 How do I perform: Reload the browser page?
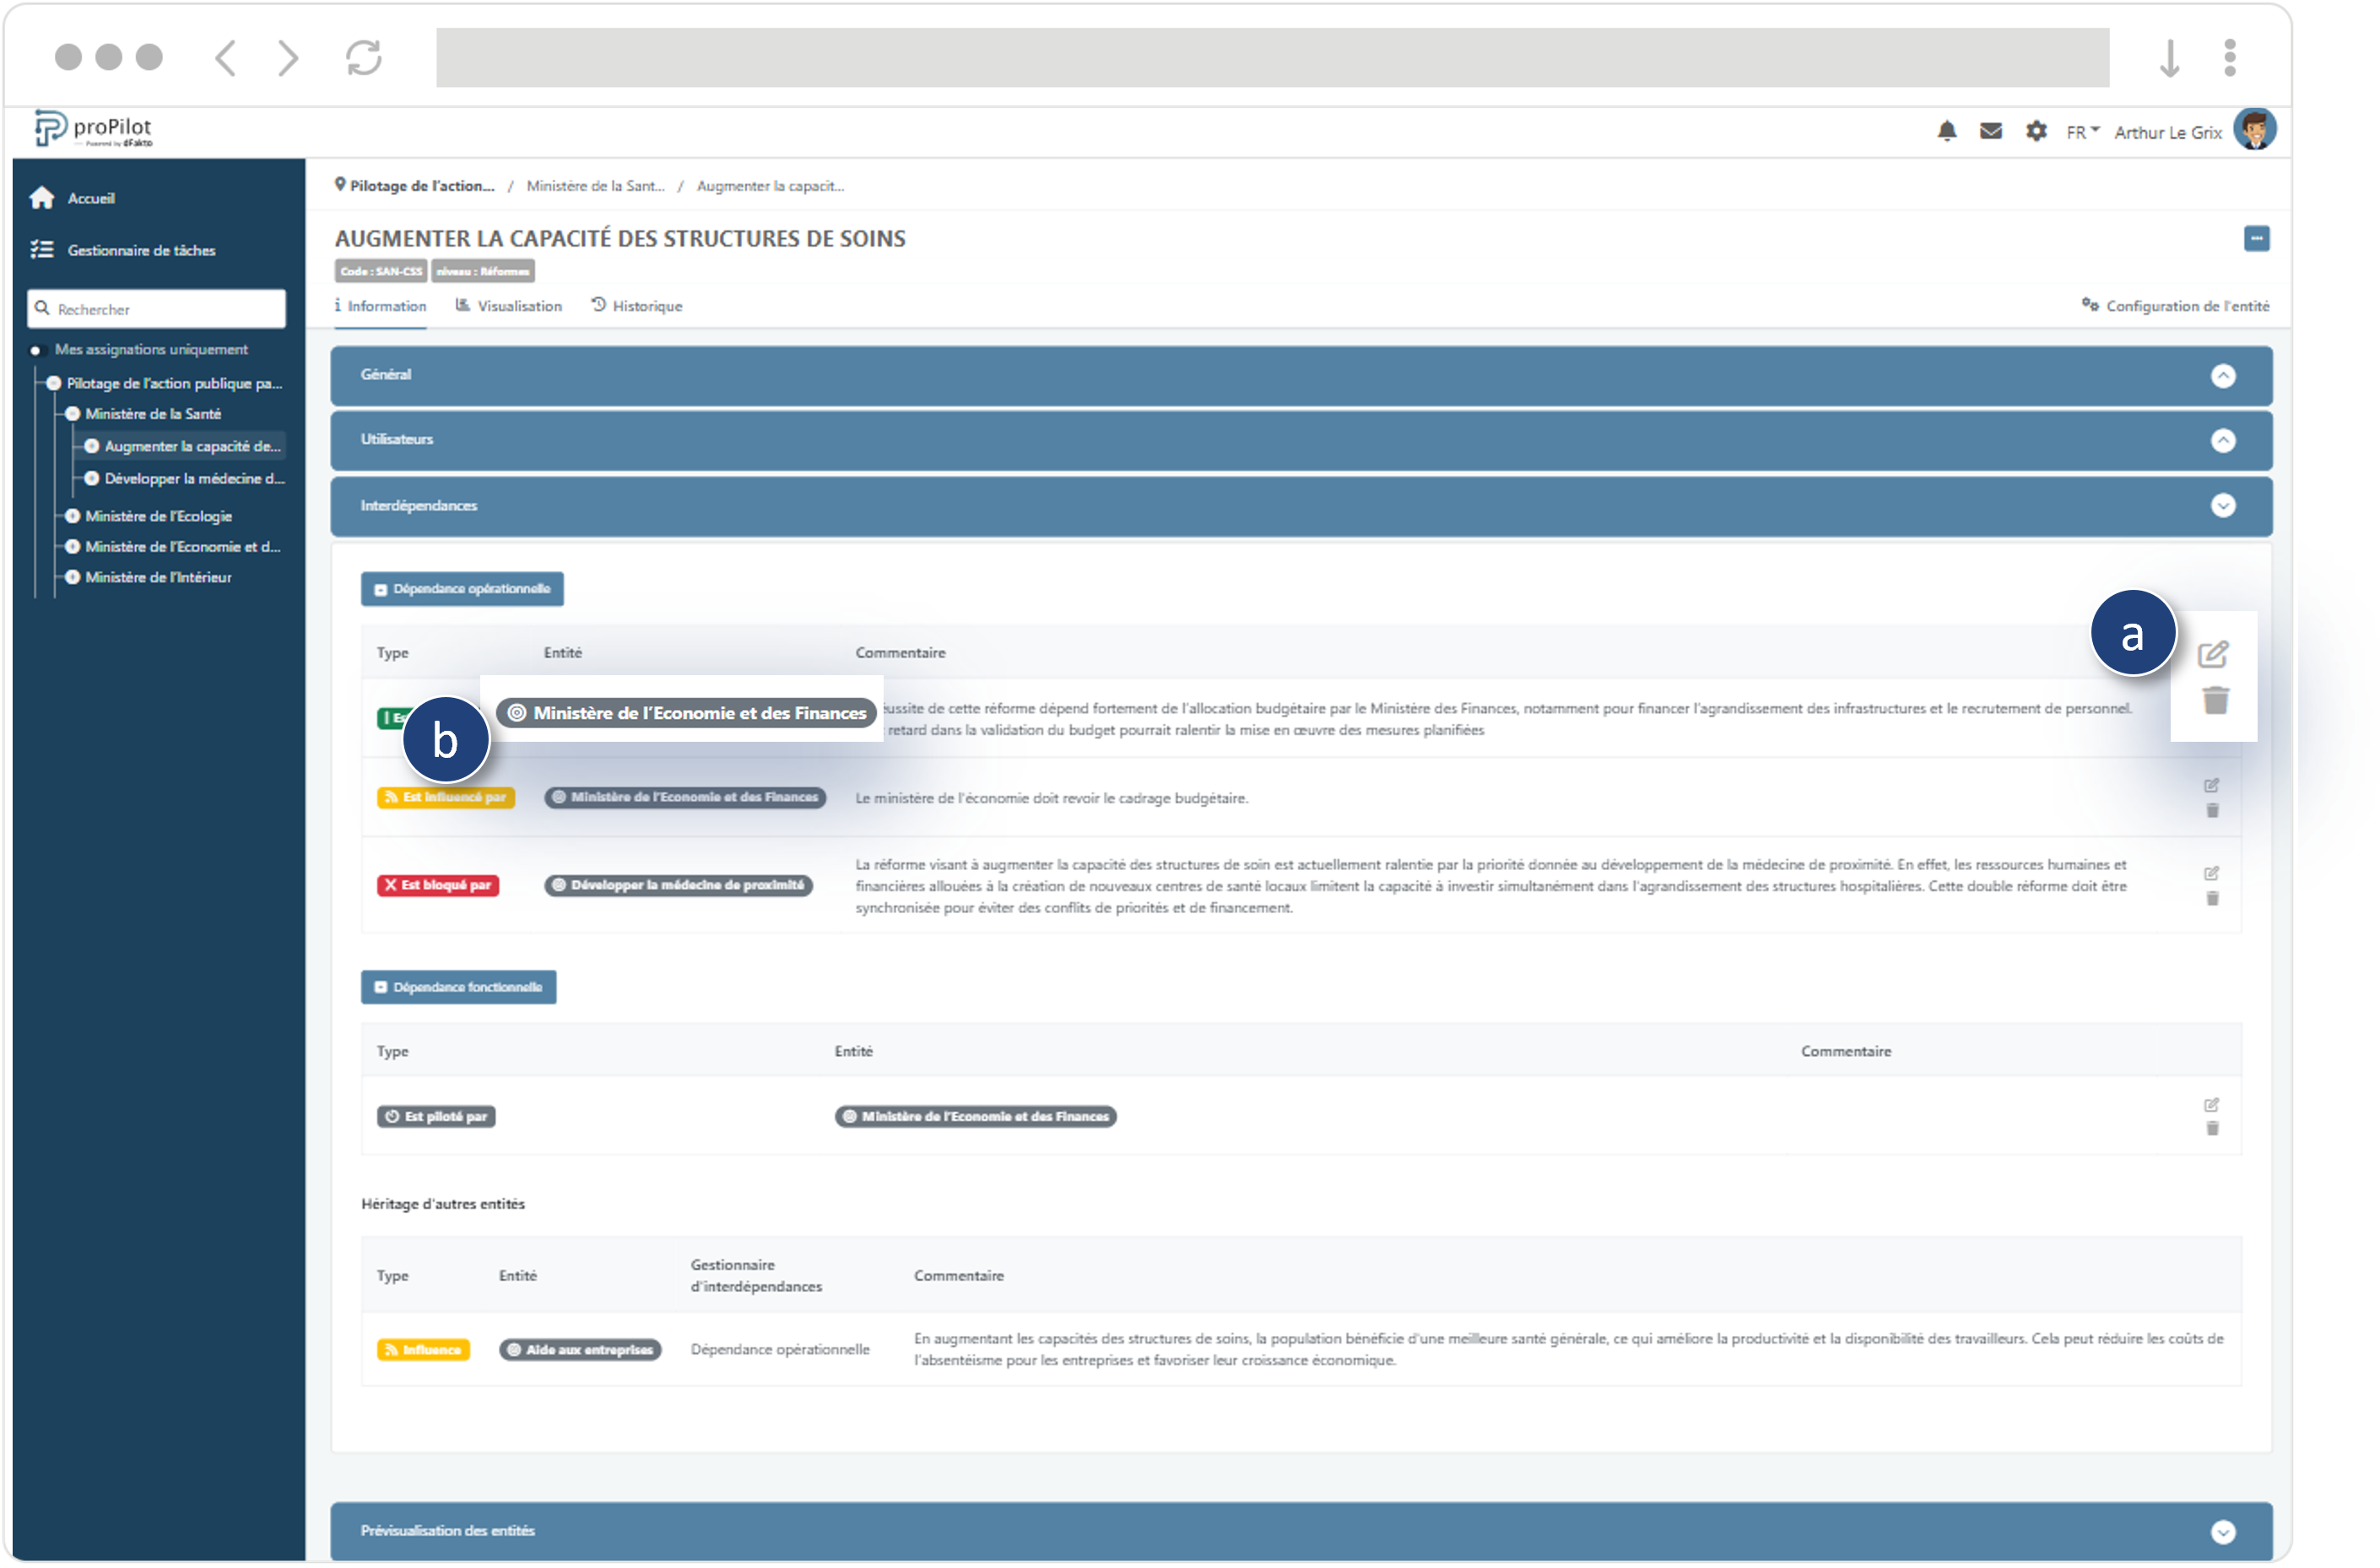363,57
